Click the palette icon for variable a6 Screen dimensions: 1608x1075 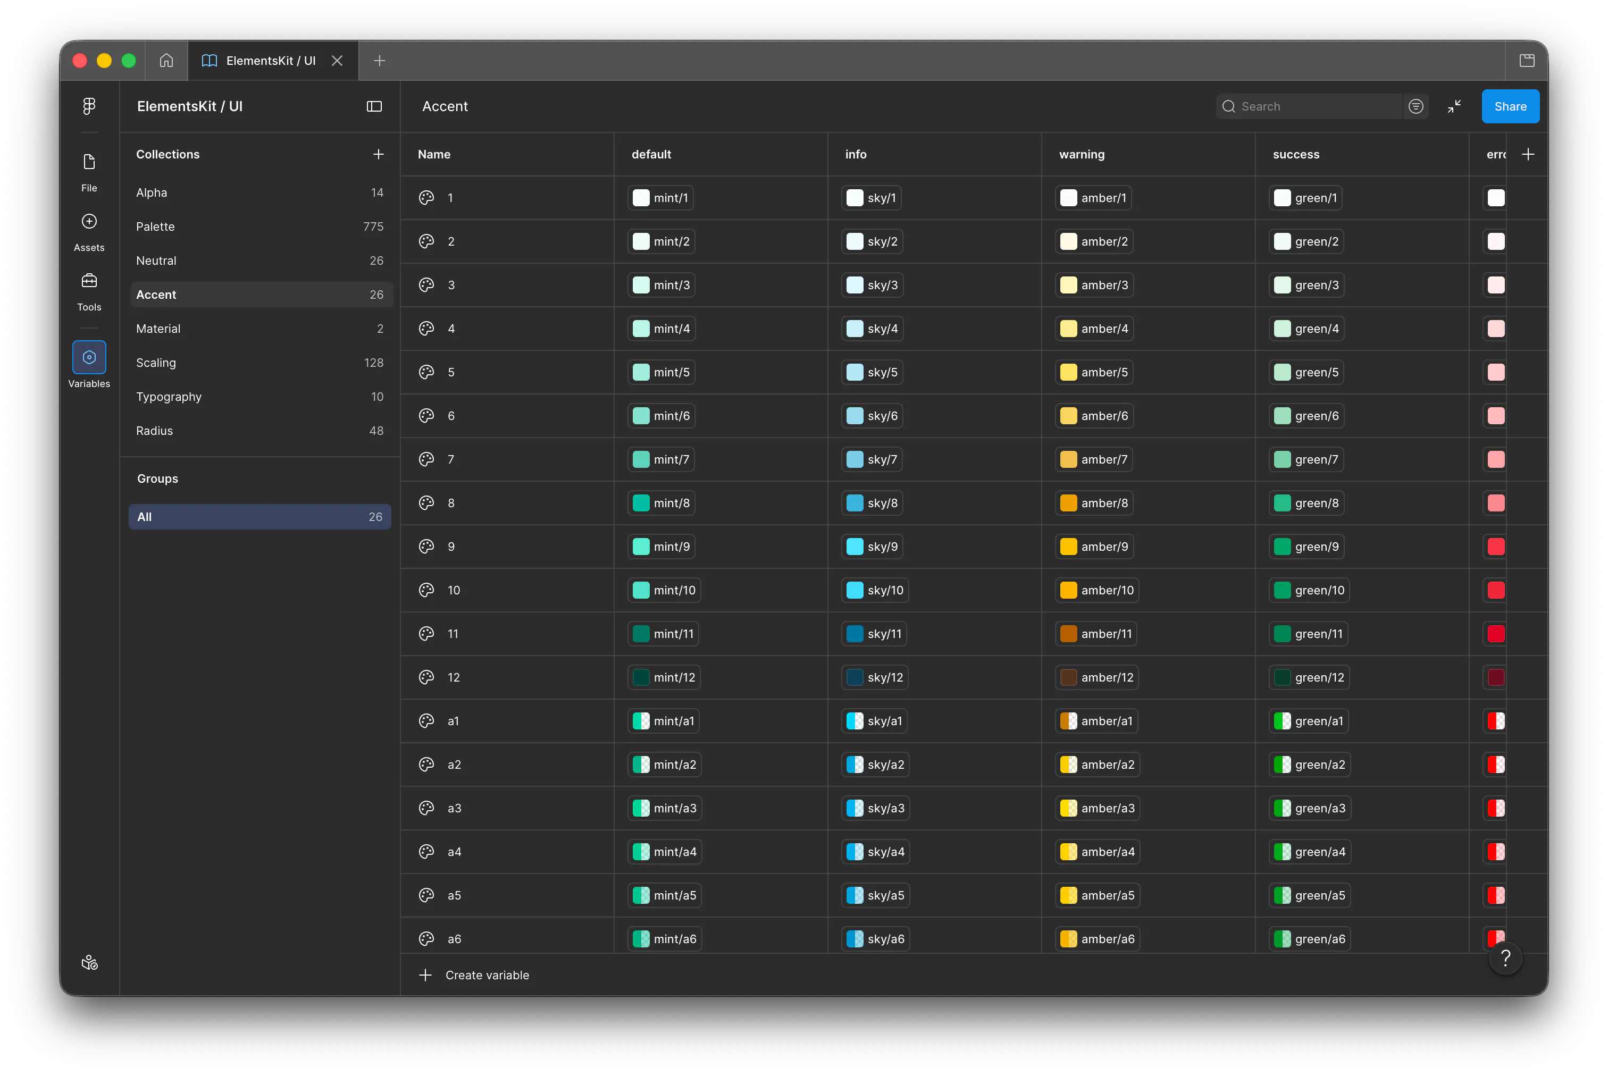(x=426, y=938)
